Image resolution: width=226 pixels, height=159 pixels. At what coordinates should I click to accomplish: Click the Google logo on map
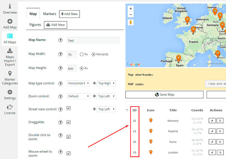coord(133,64)
